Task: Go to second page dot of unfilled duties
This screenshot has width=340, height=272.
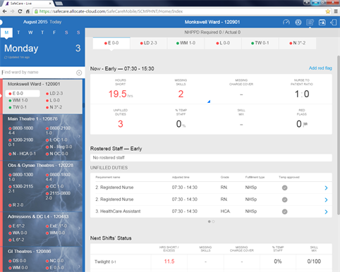Action: (213, 221)
